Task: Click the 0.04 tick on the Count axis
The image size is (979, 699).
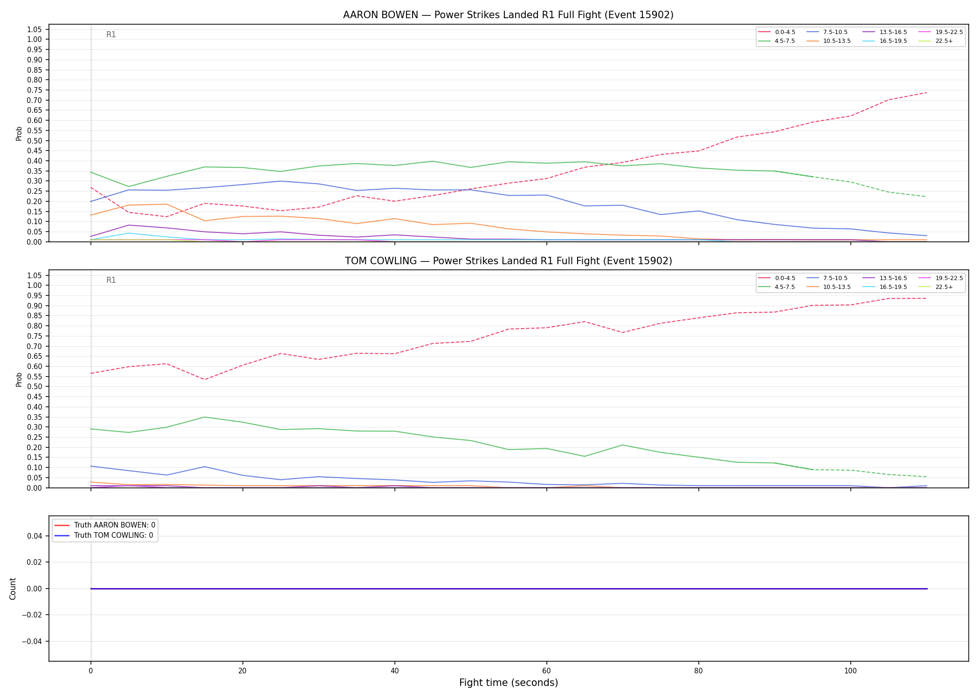Action: pos(35,536)
